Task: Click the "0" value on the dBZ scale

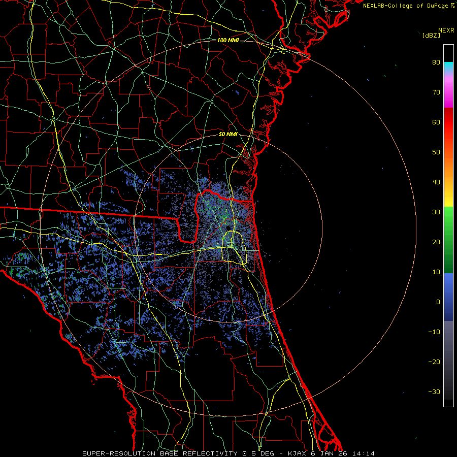Action: tap(438, 302)
